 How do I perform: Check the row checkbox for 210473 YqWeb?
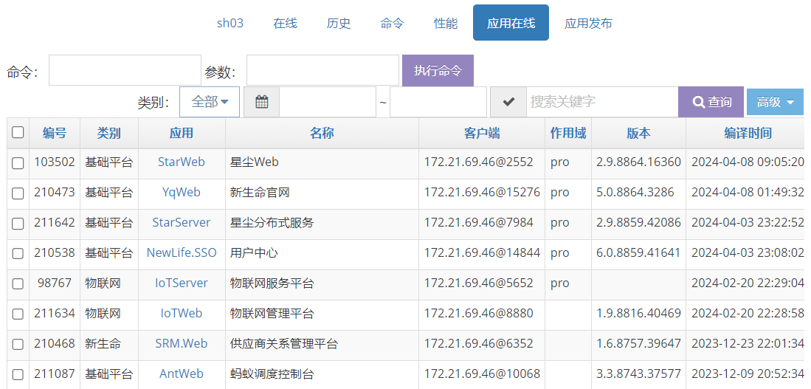(18, 193)
